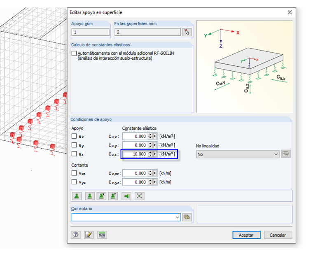Click the support preset icon marked Y

(113, 196)
